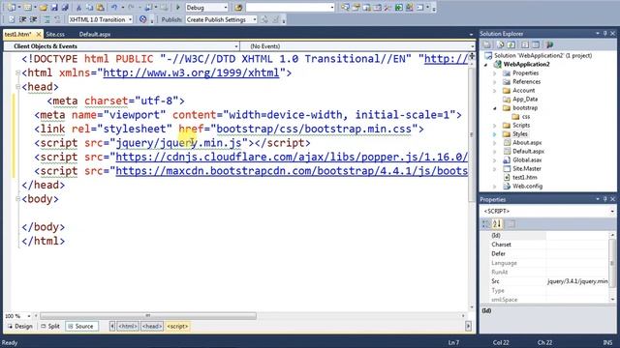Collapse the head element outline region
The height and width of the screenshot is (348, 620).
[17, 87]
